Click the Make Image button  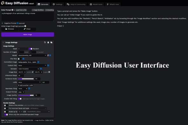pos(28,34)
